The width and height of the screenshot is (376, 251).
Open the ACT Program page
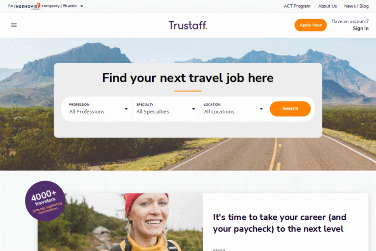(x=297, y=6)
